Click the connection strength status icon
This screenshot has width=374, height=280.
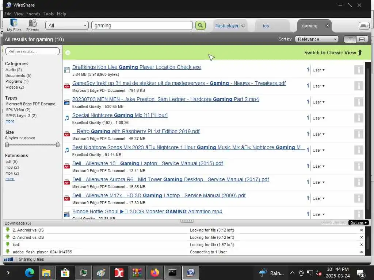pos(8,259)
